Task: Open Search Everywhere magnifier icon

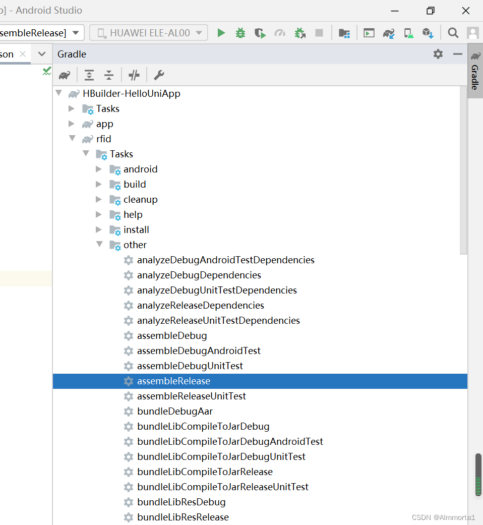Action: tap(453, 33)
